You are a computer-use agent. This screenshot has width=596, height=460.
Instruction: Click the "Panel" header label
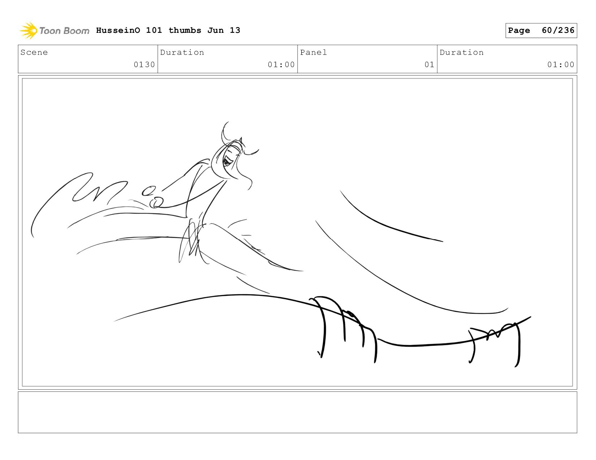tap(314, 52)
